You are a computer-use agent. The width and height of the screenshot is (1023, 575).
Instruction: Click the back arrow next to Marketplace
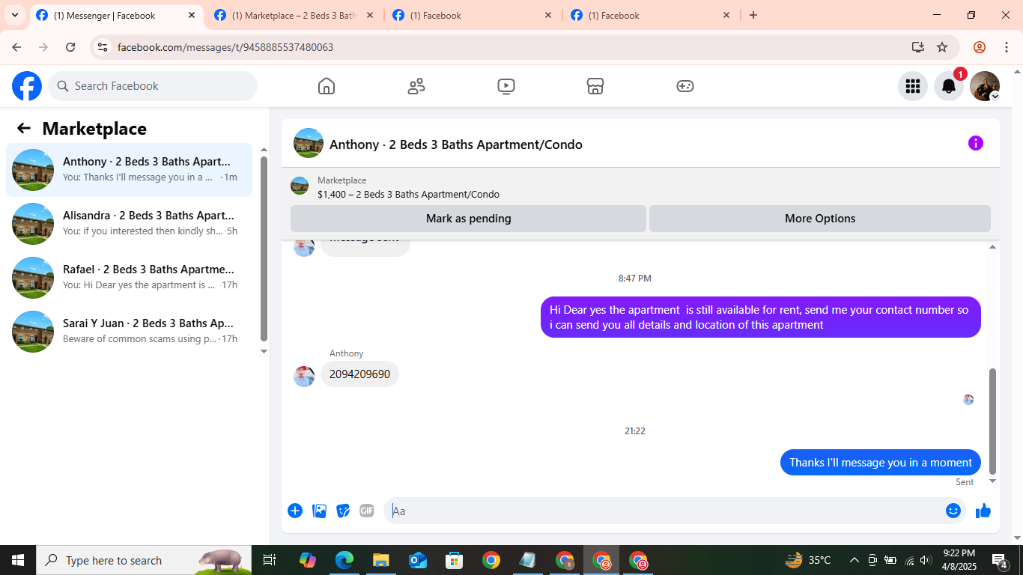(x=24, y=128)
